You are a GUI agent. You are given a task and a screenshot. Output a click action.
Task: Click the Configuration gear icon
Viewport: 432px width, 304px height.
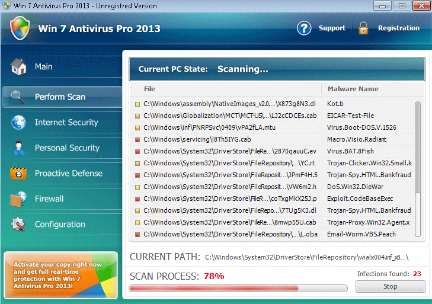(x=19, y=225)
